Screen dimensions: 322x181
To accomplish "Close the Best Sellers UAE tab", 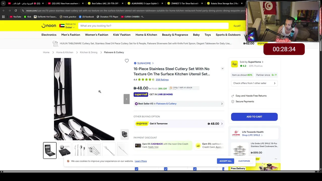I will click(123, 4).
